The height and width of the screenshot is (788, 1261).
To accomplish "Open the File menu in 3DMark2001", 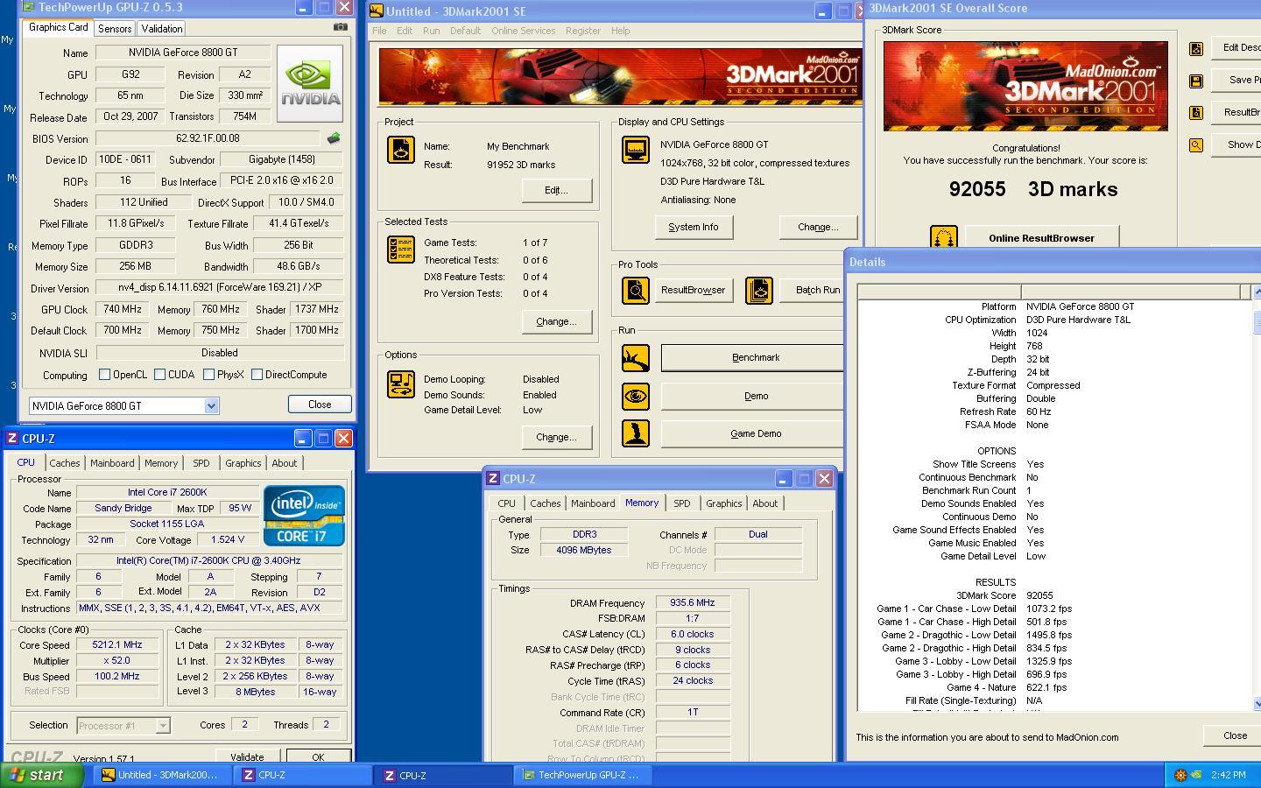I will (x=379, y=31).
